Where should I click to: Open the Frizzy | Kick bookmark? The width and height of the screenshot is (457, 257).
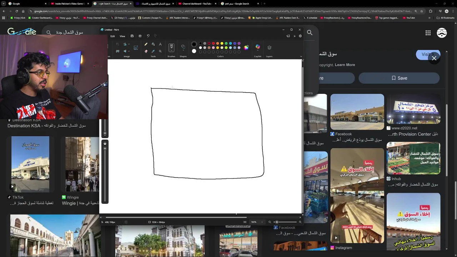point(18,17)
